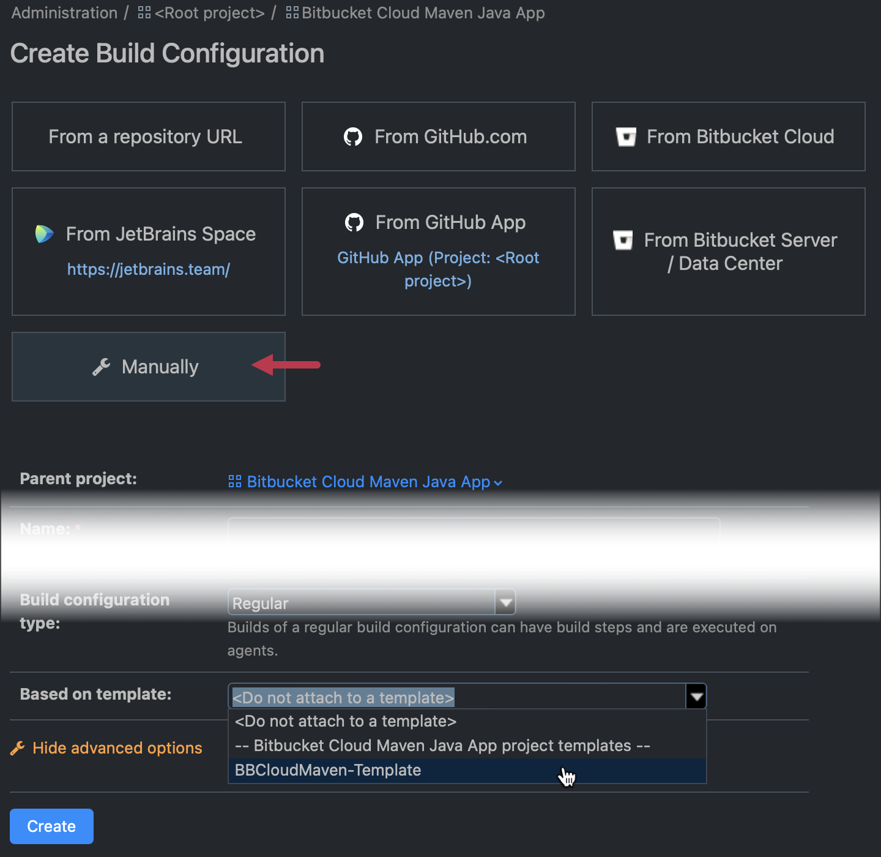Click the GitHub logo in From GitHub App
The width and height of the screenshot is (881, 857).
pos(354,222)
